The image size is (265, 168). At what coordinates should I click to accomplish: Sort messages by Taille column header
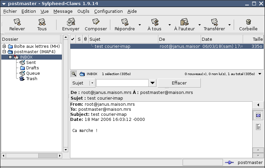[x=253, y=39]
